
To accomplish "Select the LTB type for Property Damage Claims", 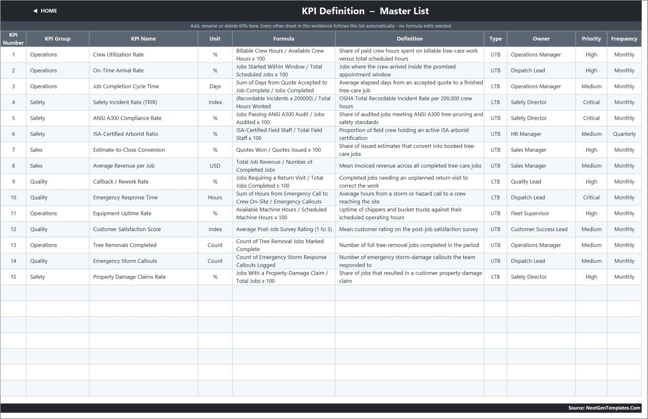I will [495, 277].
